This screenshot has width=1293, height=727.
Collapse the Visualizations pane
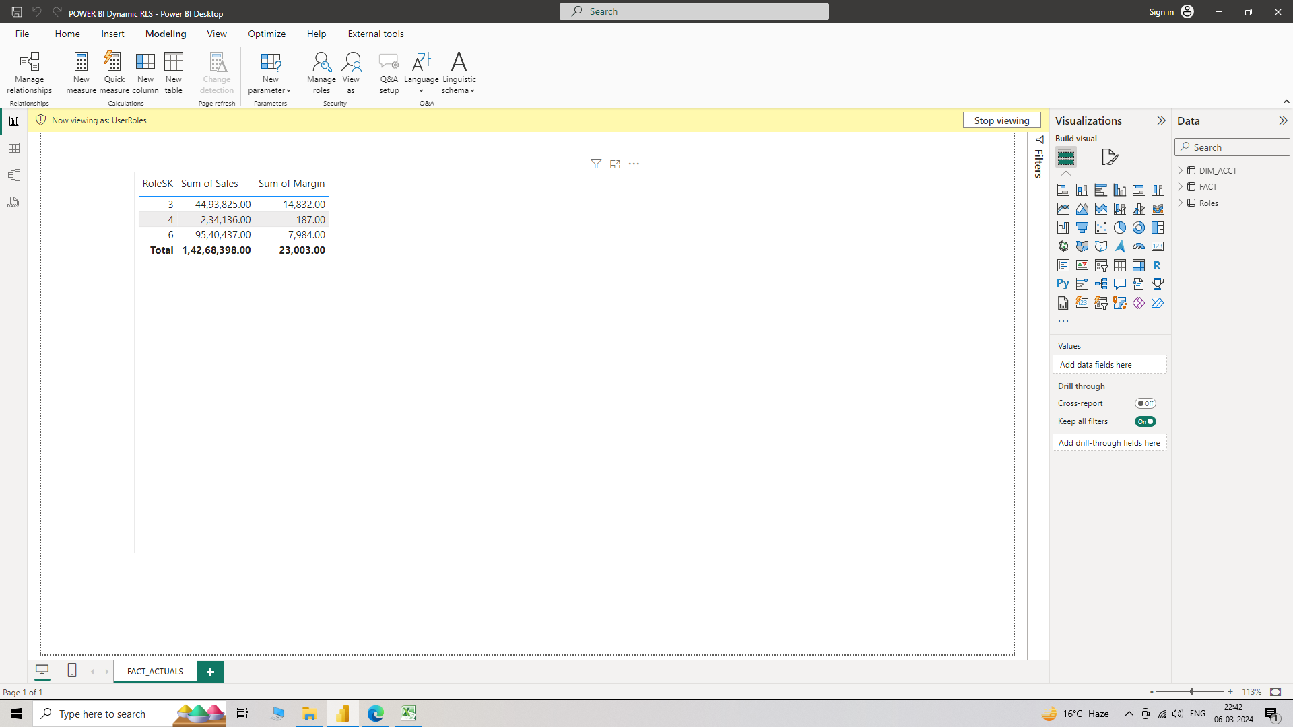click(1161, 120)
